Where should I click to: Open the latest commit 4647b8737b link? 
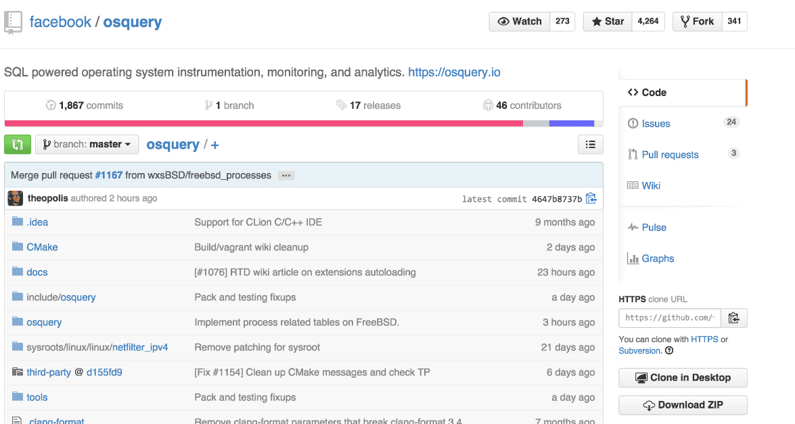pos(557,199)
